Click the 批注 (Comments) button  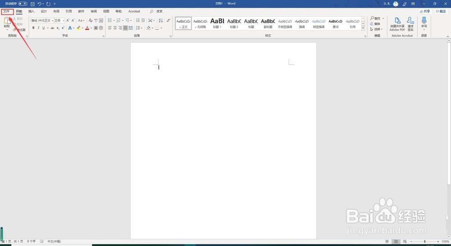[441, 11]
